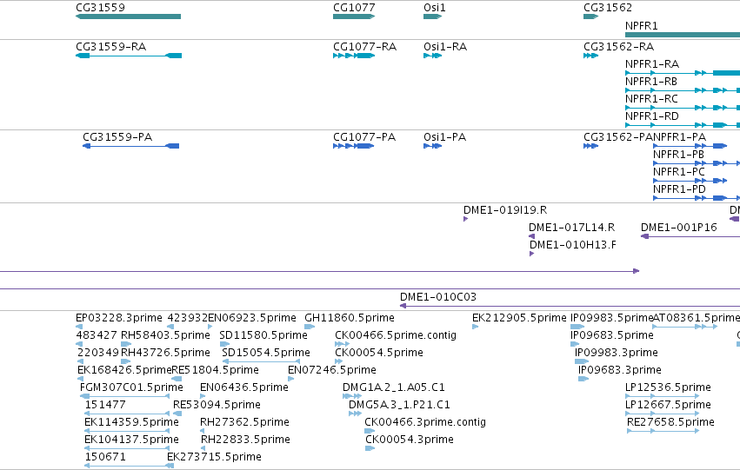Viewport: 740px width, 470px height.
Task: Select the RH27362.5prime EST label
Action: [x=244, y=422]
